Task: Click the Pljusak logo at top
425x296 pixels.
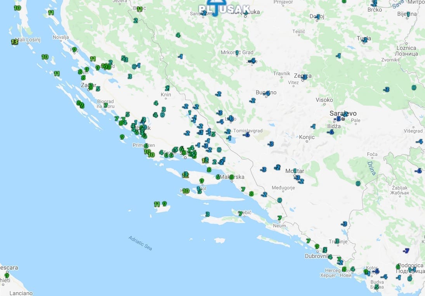Action: [x=224, y=9]
